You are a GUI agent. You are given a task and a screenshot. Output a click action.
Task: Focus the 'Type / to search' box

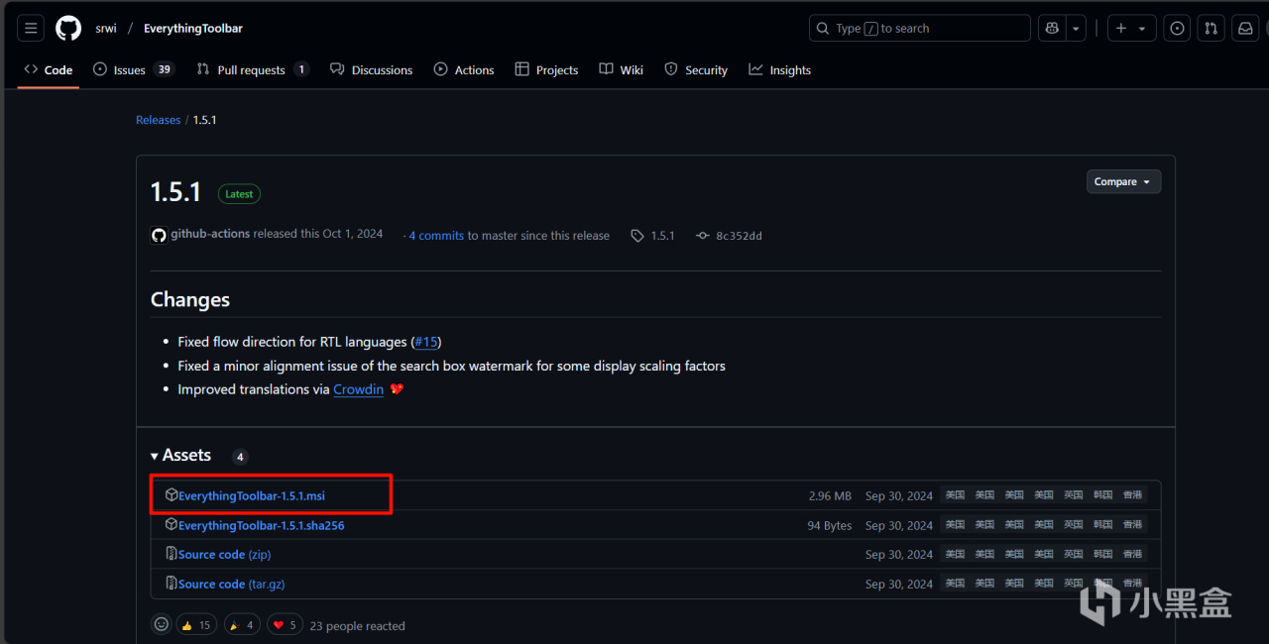[x=920, y=29]
